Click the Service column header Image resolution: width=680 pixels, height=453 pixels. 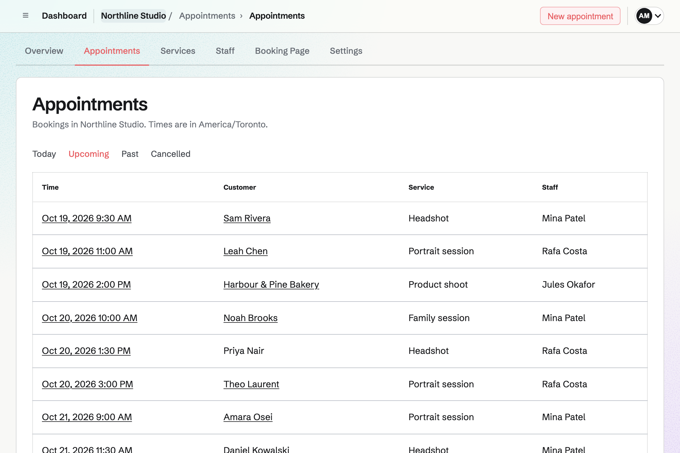tap(421, 187)
